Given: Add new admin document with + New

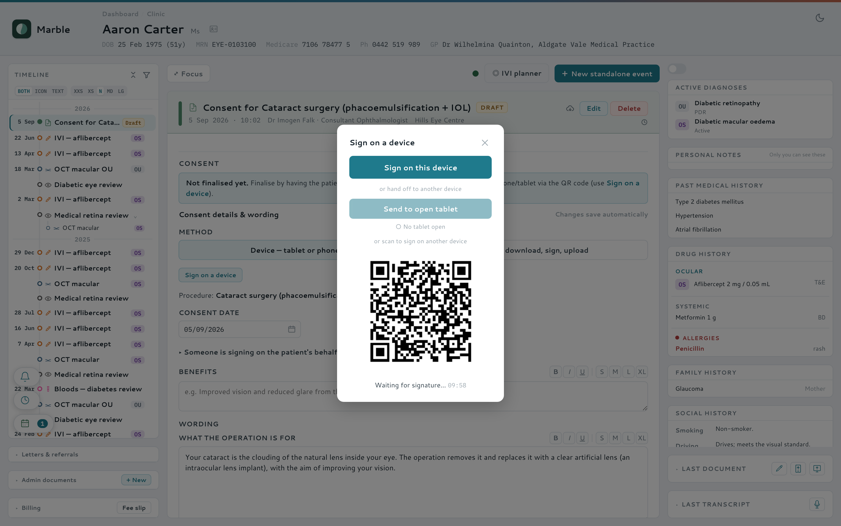Looking at the screenshot, I should point(136,480).
